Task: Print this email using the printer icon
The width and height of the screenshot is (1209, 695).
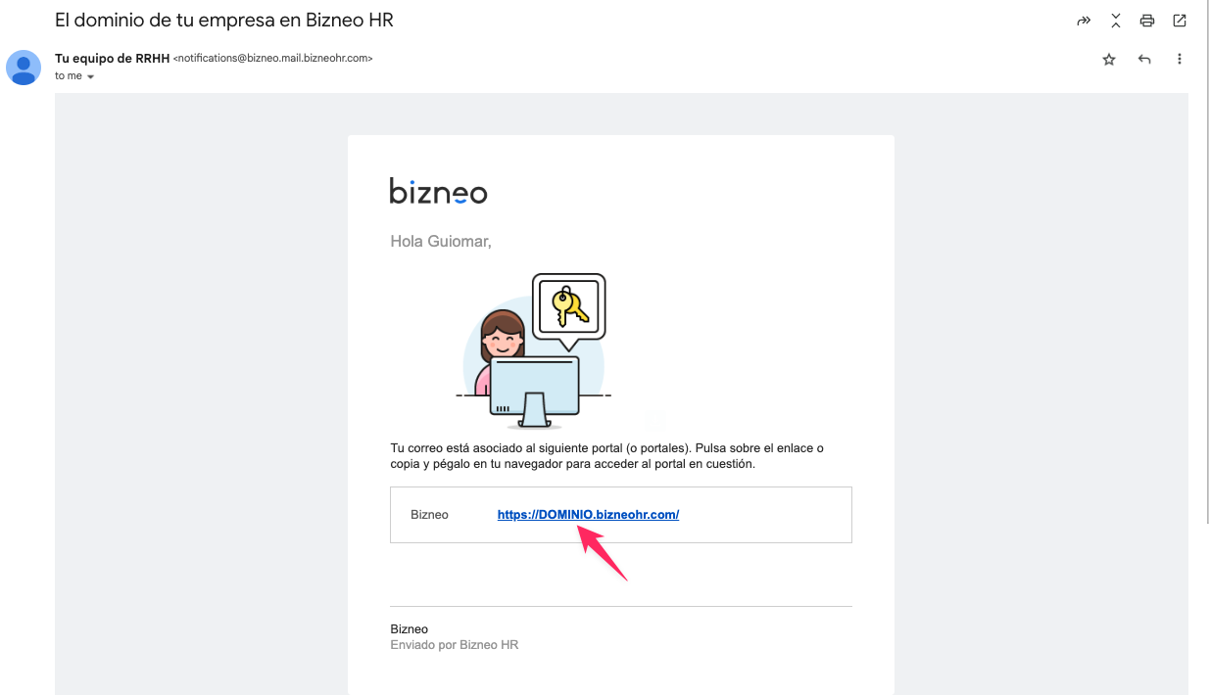Action: [x=1147, y=21]
